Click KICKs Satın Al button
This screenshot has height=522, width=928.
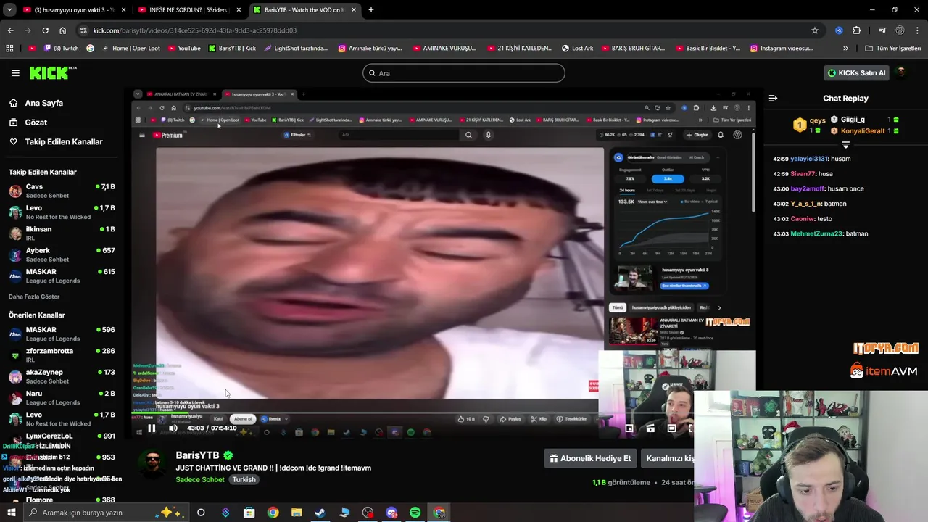point(857,73)
